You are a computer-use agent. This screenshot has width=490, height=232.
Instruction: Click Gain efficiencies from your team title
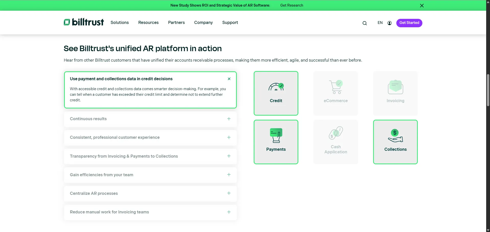(102, 175)
